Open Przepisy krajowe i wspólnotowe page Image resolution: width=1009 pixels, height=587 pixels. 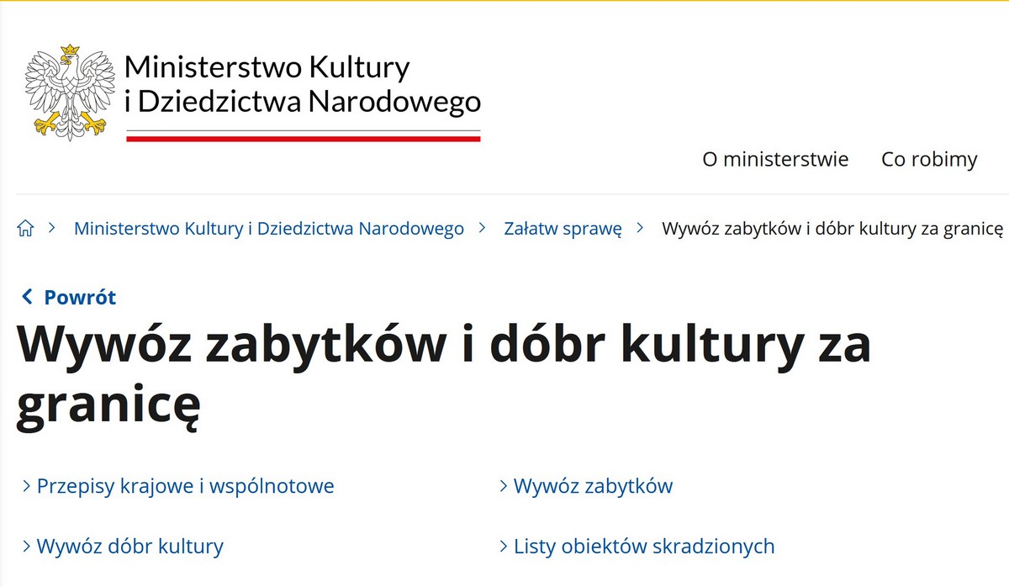(185, 486)
